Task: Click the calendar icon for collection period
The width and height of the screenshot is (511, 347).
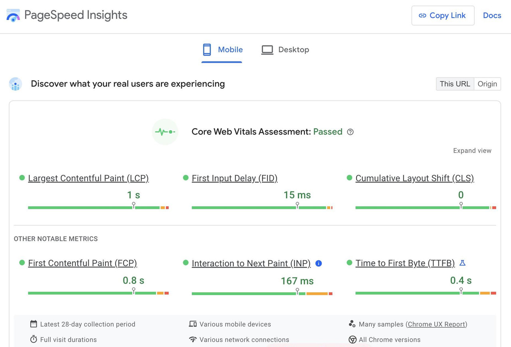Action: 34,324
